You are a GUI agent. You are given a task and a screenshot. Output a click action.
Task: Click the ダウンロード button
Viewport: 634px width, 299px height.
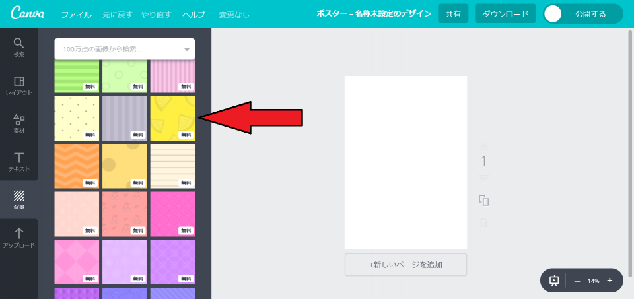click(505, 14)
